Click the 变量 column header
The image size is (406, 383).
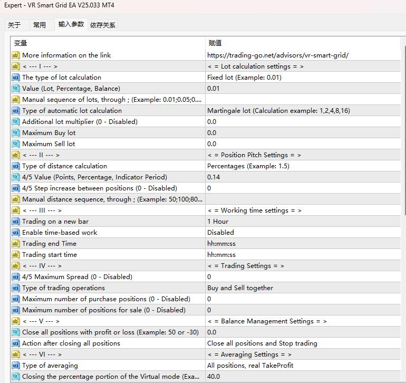coord(108,43)
